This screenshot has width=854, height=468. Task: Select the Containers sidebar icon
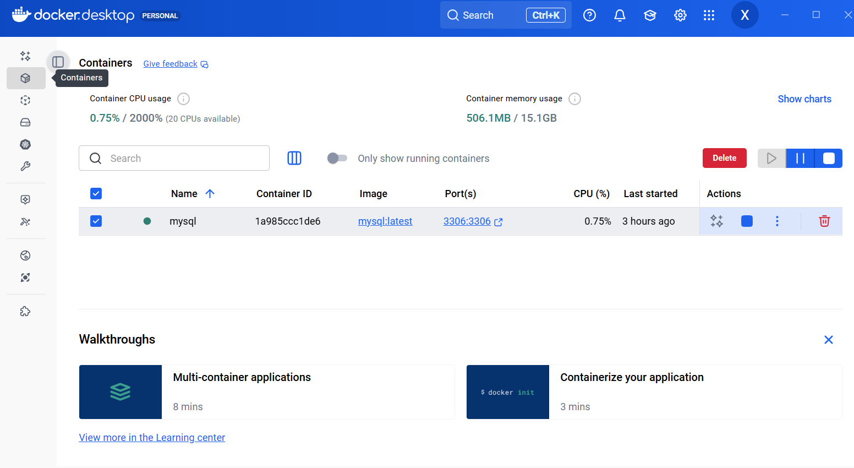pyautogui.click(x=25, y=78)
